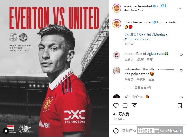Open the three-dot more options menu
Image resolution: width=186 pixels, height=137 pixels.
click(179, 8)
